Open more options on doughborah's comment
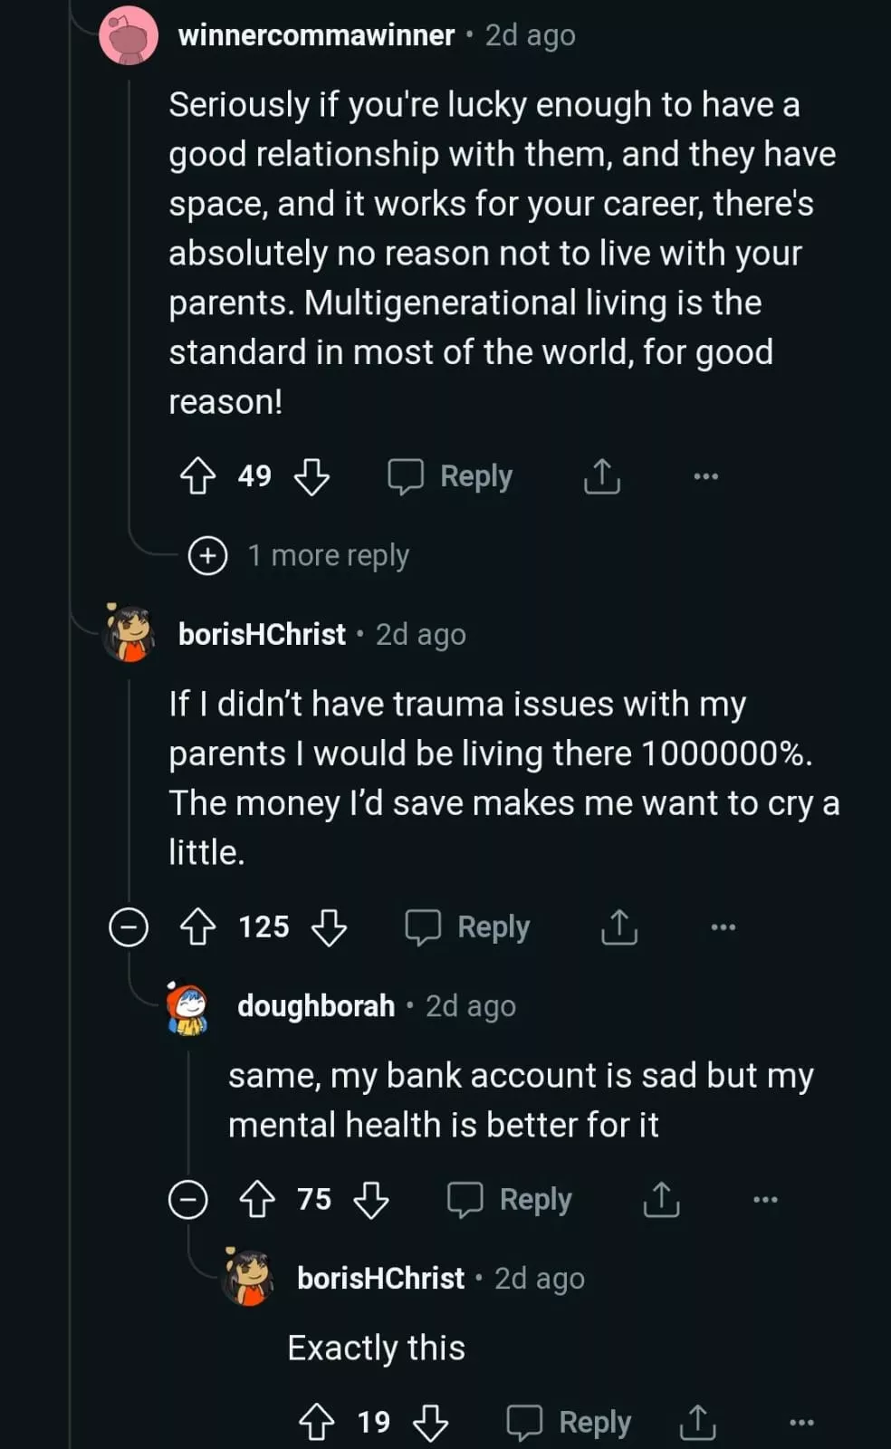 click(765, 1200)
